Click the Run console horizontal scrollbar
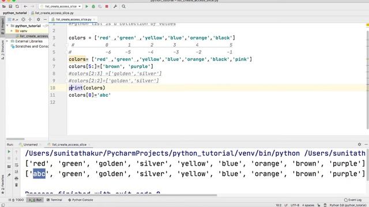Viewport: 369px width, 207px height. 121,195
